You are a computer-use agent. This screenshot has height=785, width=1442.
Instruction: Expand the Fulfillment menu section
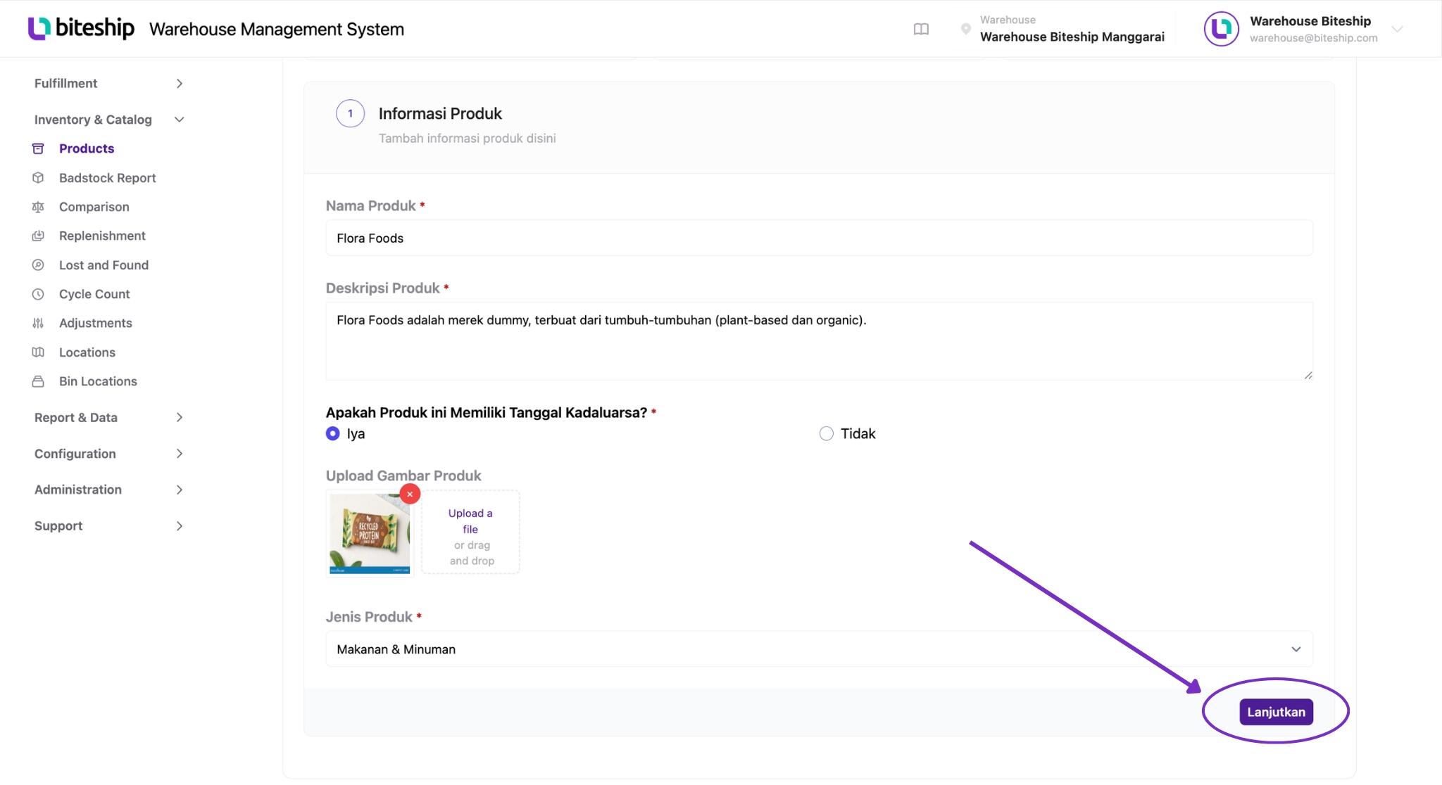pos(108,83)
